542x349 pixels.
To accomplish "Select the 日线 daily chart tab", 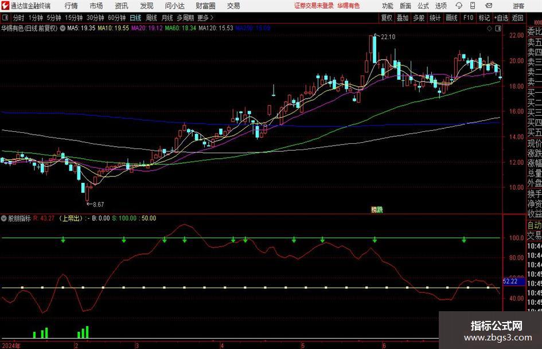I will click(x=135, y=18).
